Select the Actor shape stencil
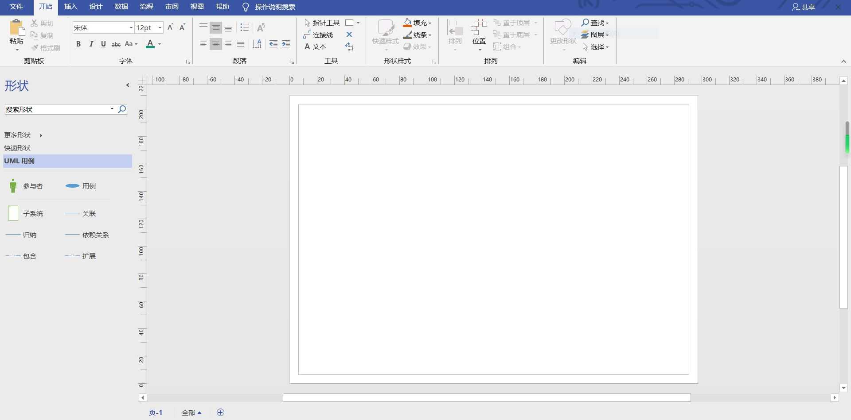 25,186
